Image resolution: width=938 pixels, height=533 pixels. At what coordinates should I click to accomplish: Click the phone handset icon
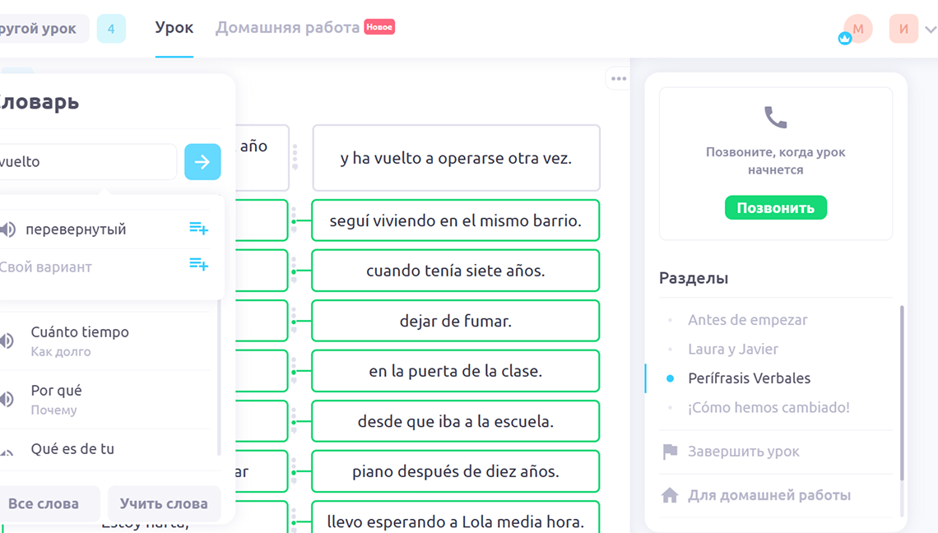[776, 118]
